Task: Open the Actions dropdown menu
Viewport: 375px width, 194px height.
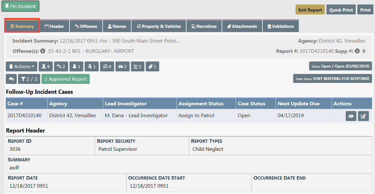Action: (22, 67)
